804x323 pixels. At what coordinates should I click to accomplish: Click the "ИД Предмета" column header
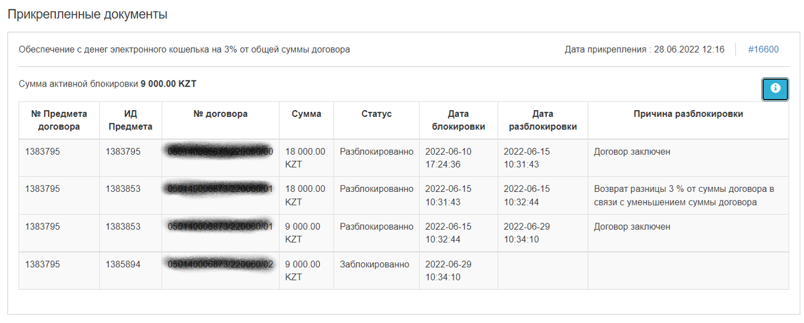(x=130, y=120)
